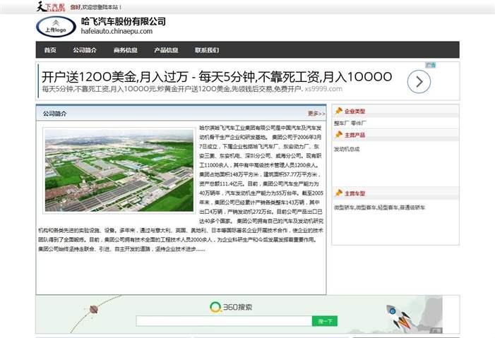Click the 企业类型 sidebar heading
The height and width of the screenshot is (338, 495).
[x=355, y=111]
